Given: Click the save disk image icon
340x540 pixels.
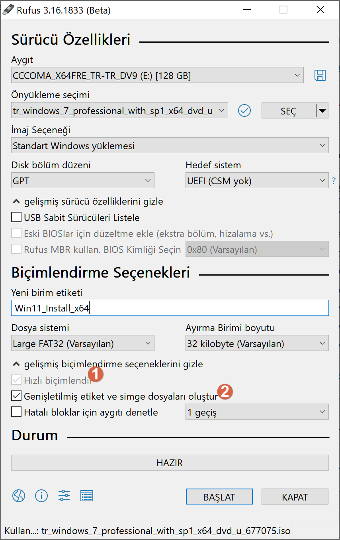Looking at the screenshot, I should tap(320, 75).
